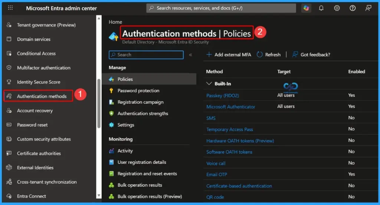The width and height of the screenshot is (380, 205).
Task: Click the Settings gear icon in Manage
Action: coord(111,125)
